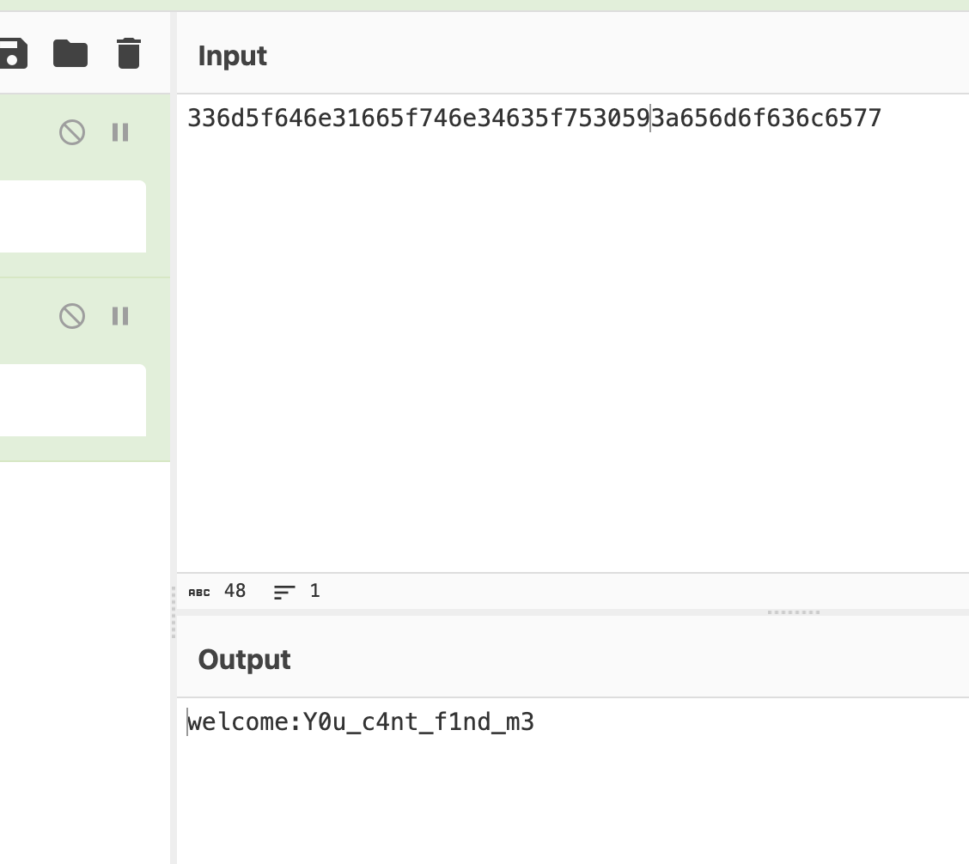Disable the first recipe operation

[x=71, y=132]
